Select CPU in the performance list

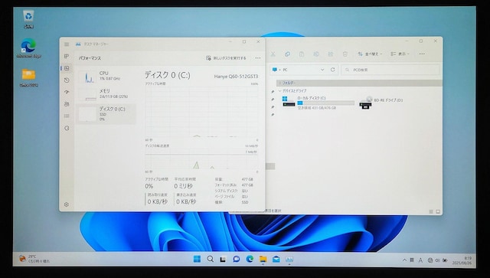click(106, 76)
